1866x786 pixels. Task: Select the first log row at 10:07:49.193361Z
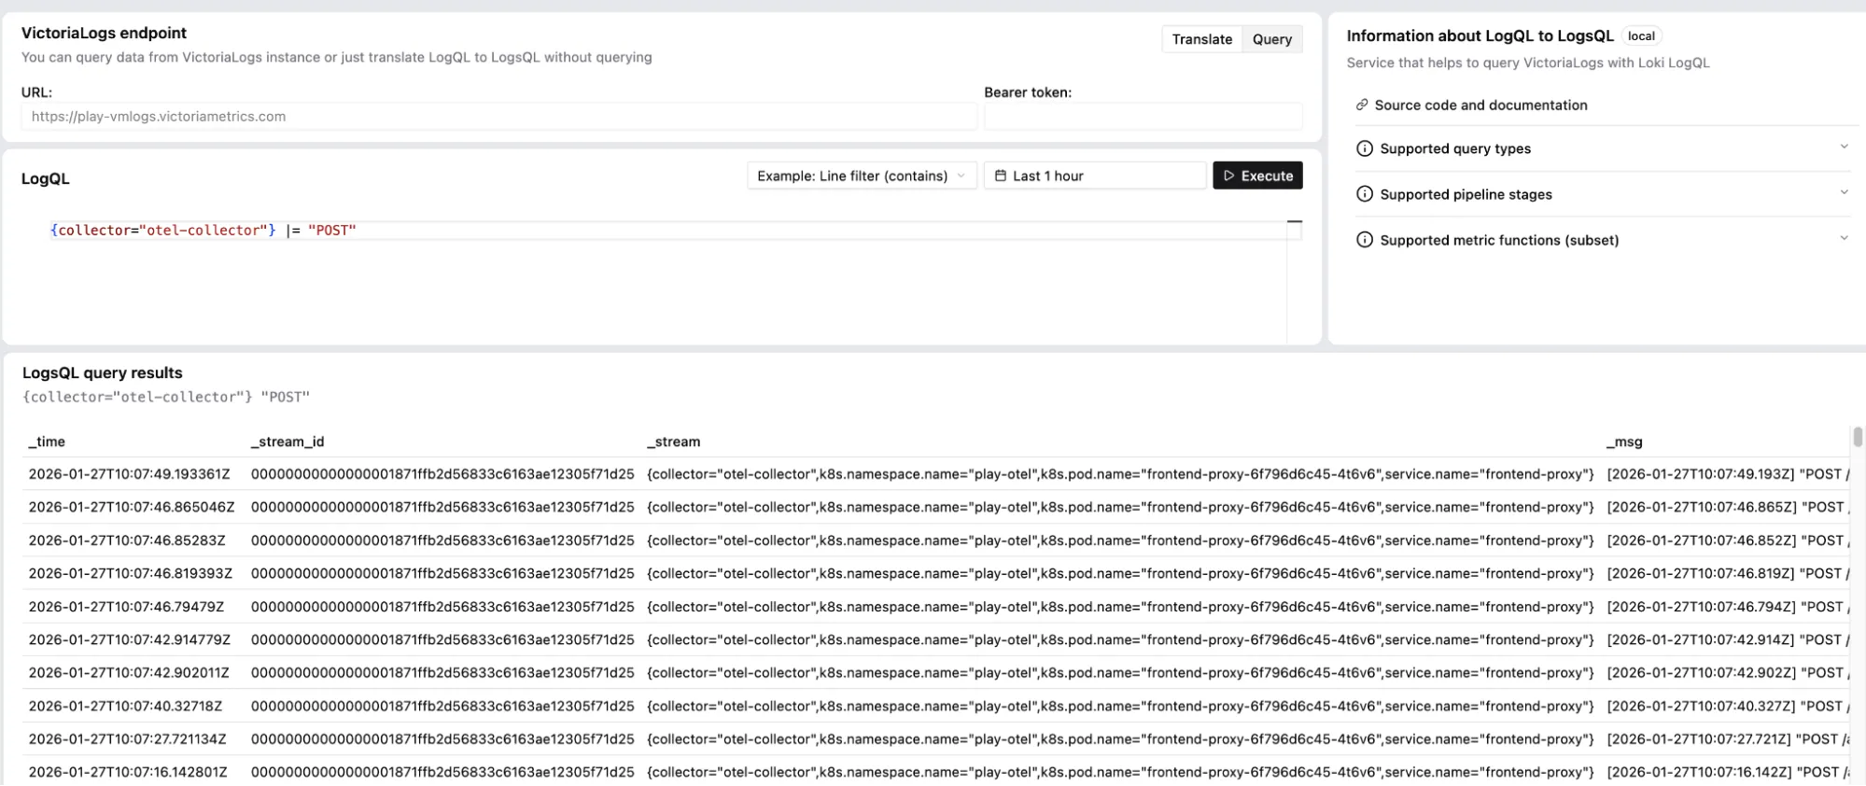pyautogui.click(x=129, y=474)
